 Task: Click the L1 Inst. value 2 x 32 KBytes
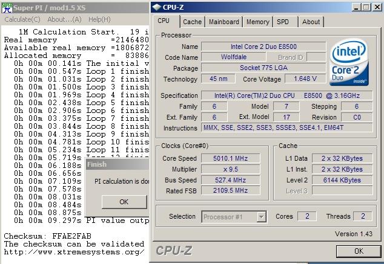[x=342, y=169]
